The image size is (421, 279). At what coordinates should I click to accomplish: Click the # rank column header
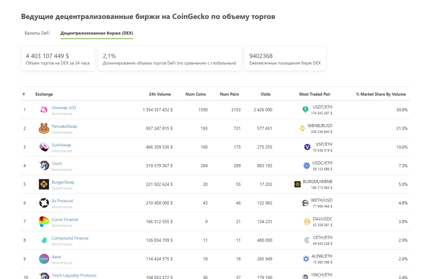point(24,94)
